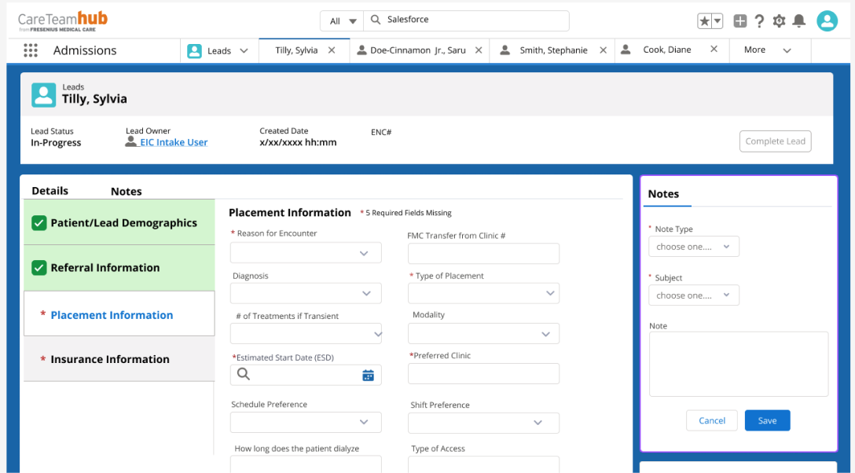
Task: Open the Insurance Information section
Action: point(110,359)
